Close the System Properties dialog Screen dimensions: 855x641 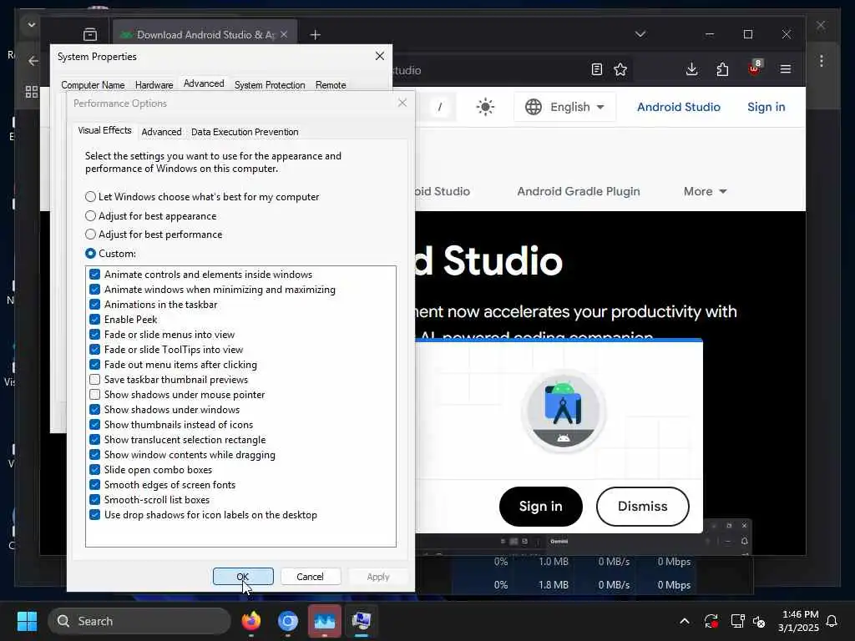[380, 56]
